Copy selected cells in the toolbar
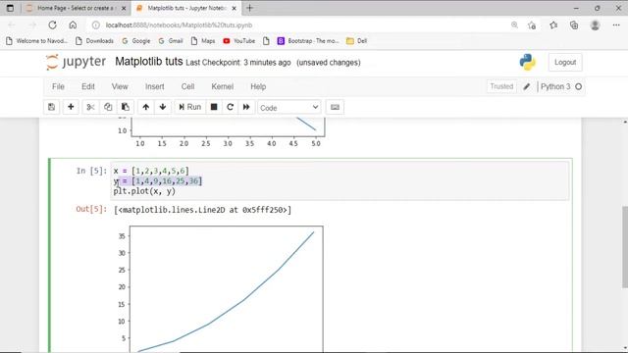 coord(108,107)
